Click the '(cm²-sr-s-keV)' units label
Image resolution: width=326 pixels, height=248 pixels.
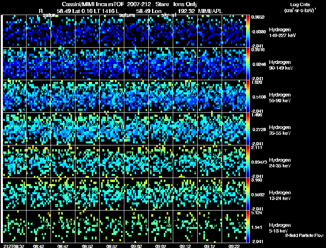point(300,11)
